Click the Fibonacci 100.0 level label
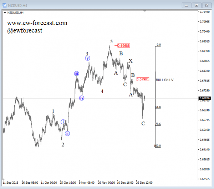This screenshot has height=189, width=214. (x=158, y=146)
